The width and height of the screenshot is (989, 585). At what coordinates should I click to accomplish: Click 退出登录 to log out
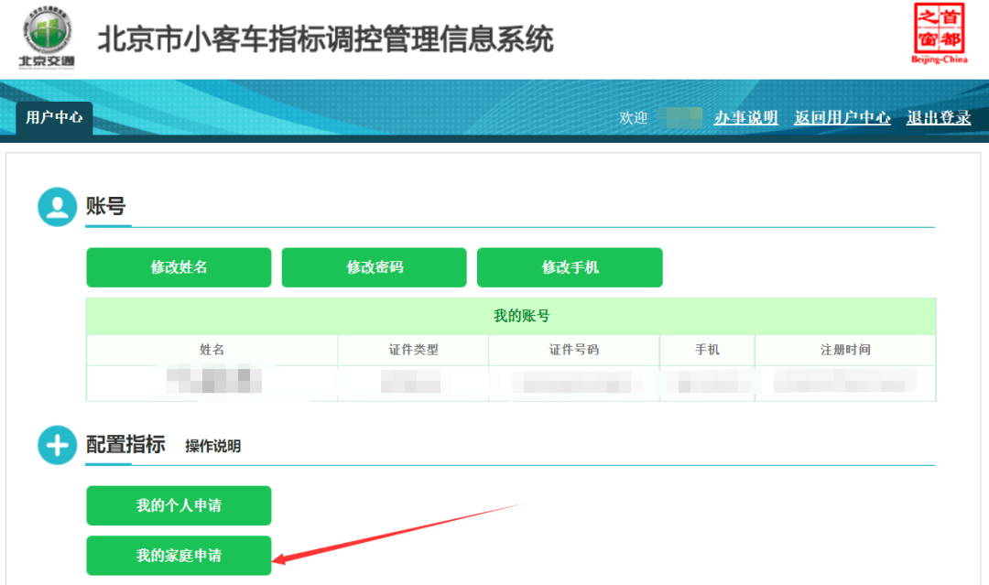[939, 118]
